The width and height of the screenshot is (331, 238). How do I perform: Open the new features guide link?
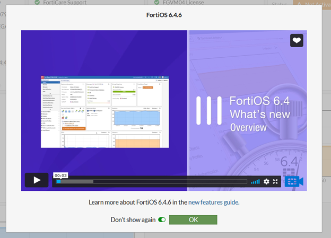click(x=213, y=202)
